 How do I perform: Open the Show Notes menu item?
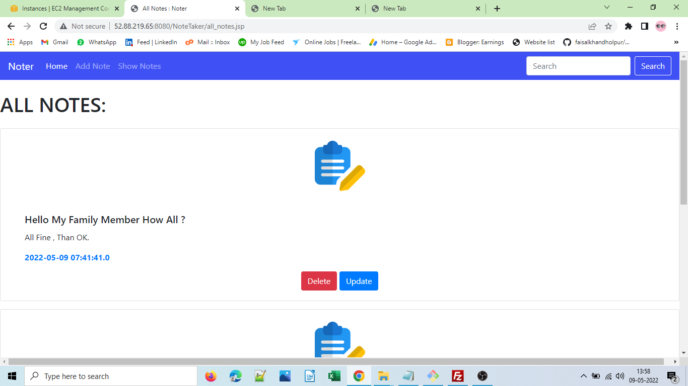tap(140, 66)
